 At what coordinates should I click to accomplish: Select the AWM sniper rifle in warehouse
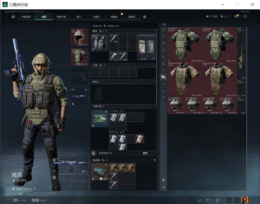tap(241, 53)
